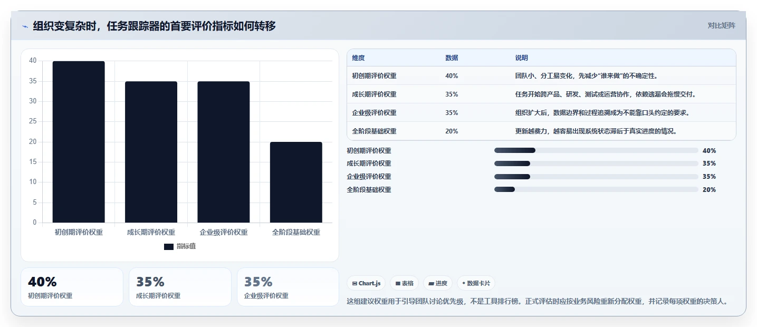Screen dimensions: 757x327
Task: Click the 对比矩阵 label in header
Action: click(x=721, y=25)
